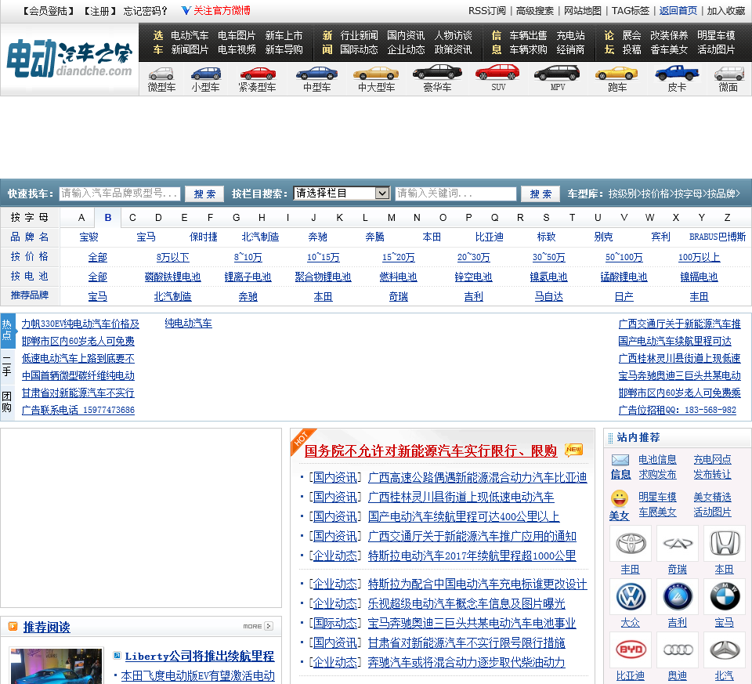Focus the 请输入汽车品牌或型号 input
Screen dimensions: 752x684
pos(120,194)
